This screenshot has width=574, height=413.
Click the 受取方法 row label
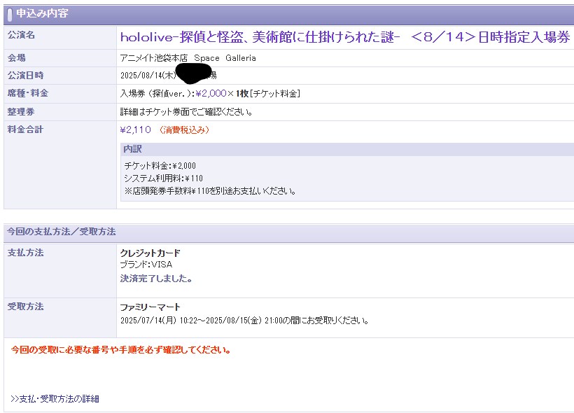[x=26, y=307]
